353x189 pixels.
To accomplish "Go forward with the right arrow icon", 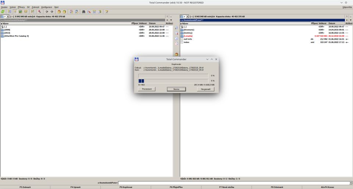I will [x=52, y=11].
